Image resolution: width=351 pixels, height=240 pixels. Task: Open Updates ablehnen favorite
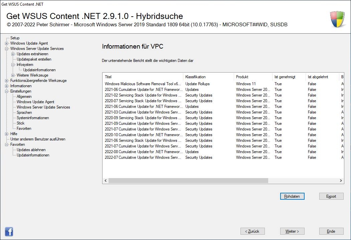(x=31, y=150)
